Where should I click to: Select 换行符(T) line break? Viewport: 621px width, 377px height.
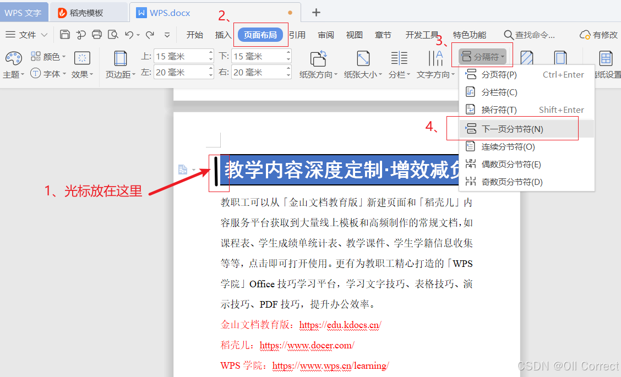click(x=526, y=110)
